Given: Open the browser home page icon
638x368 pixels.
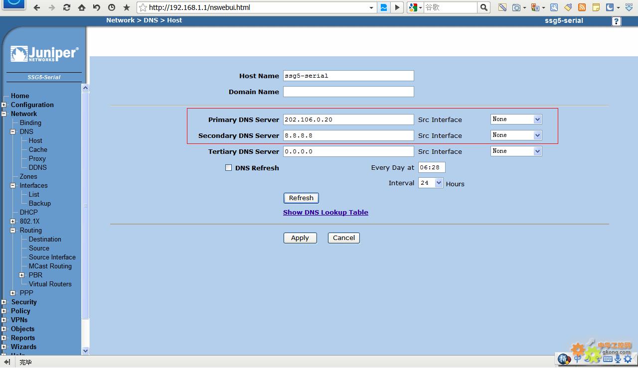Looking at the screenshot, I should [82, 7].
